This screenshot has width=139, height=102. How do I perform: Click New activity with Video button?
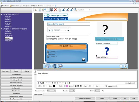16,83
